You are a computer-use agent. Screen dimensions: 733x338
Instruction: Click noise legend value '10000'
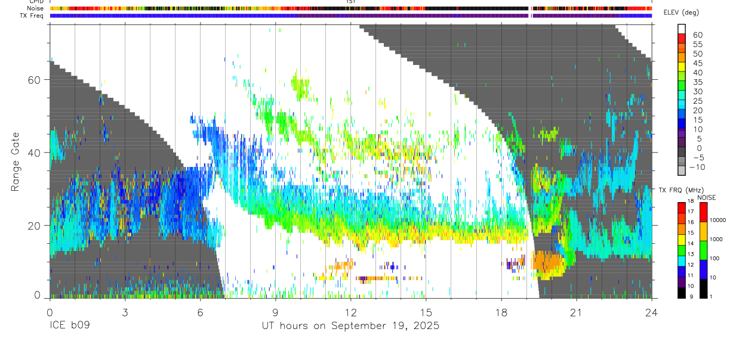[x=719, y=221]
